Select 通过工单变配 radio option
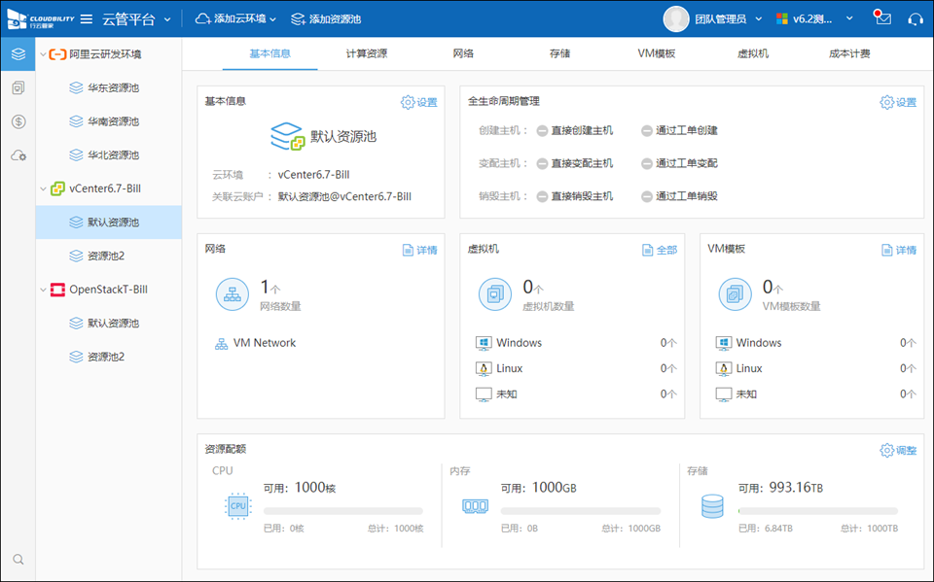The height and width of the screenshot is (582, 934). pyautogui.click(x=647, y=163)
